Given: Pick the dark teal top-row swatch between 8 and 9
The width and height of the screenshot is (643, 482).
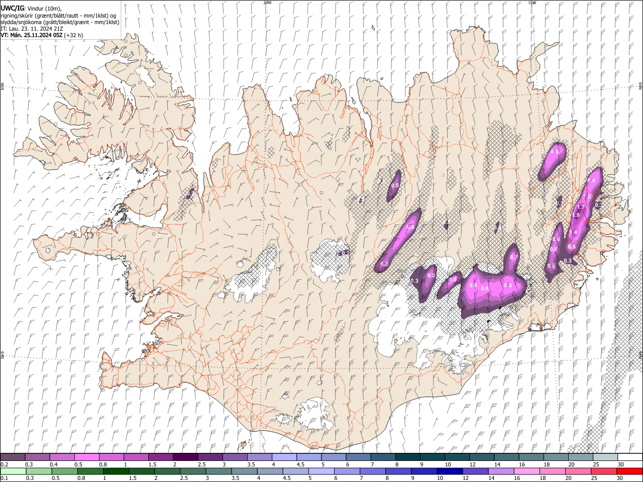Looking at the screenshot, I should pyautogui.click(x=407, y=457).
